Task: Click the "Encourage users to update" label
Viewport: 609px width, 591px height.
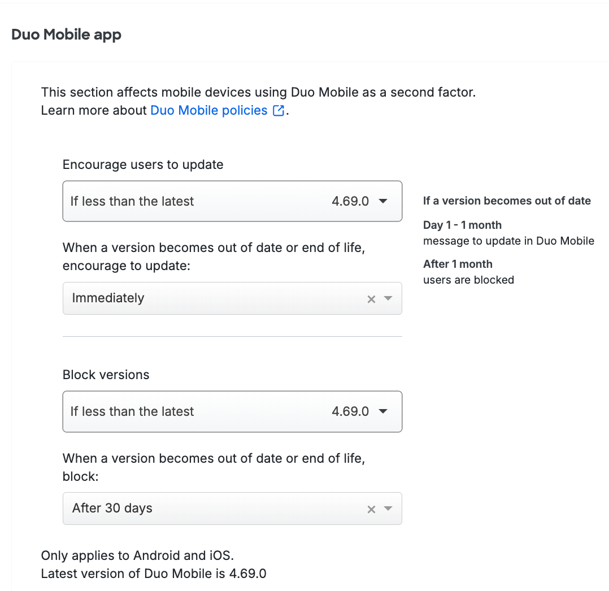Action: pos(143,164)
